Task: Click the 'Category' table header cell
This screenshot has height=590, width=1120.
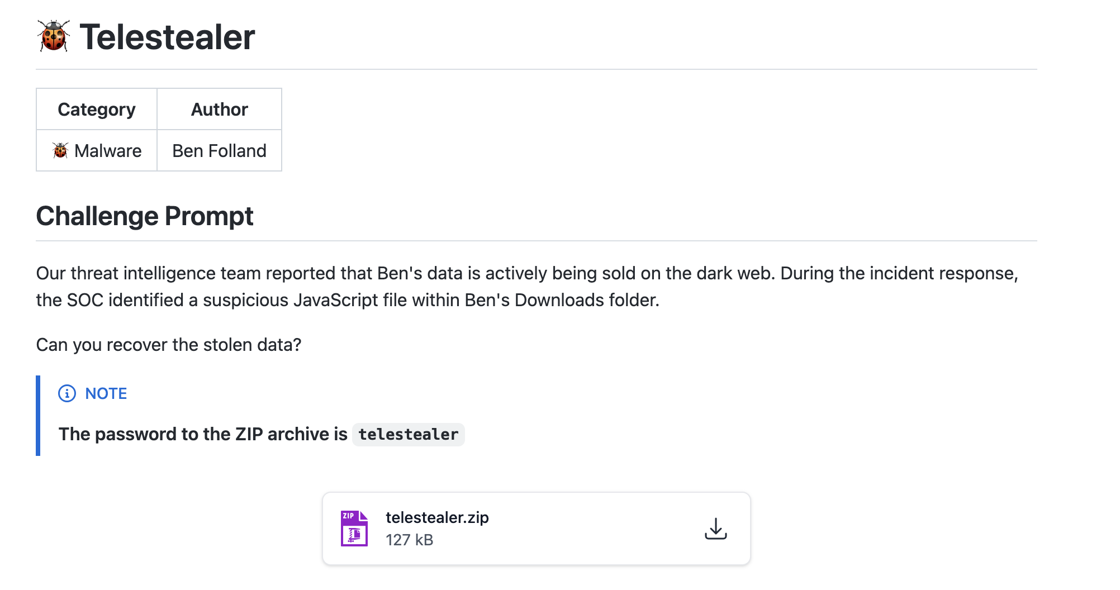Action: pos(97,110)
